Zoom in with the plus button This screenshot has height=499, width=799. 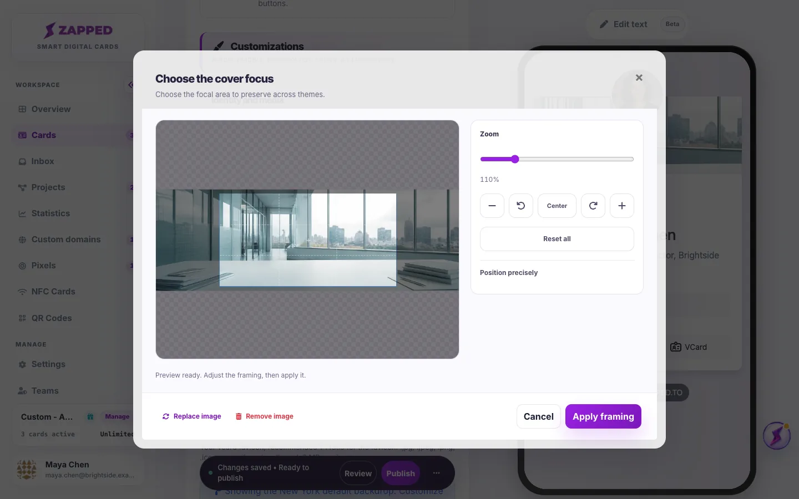[x=622, y=206]
